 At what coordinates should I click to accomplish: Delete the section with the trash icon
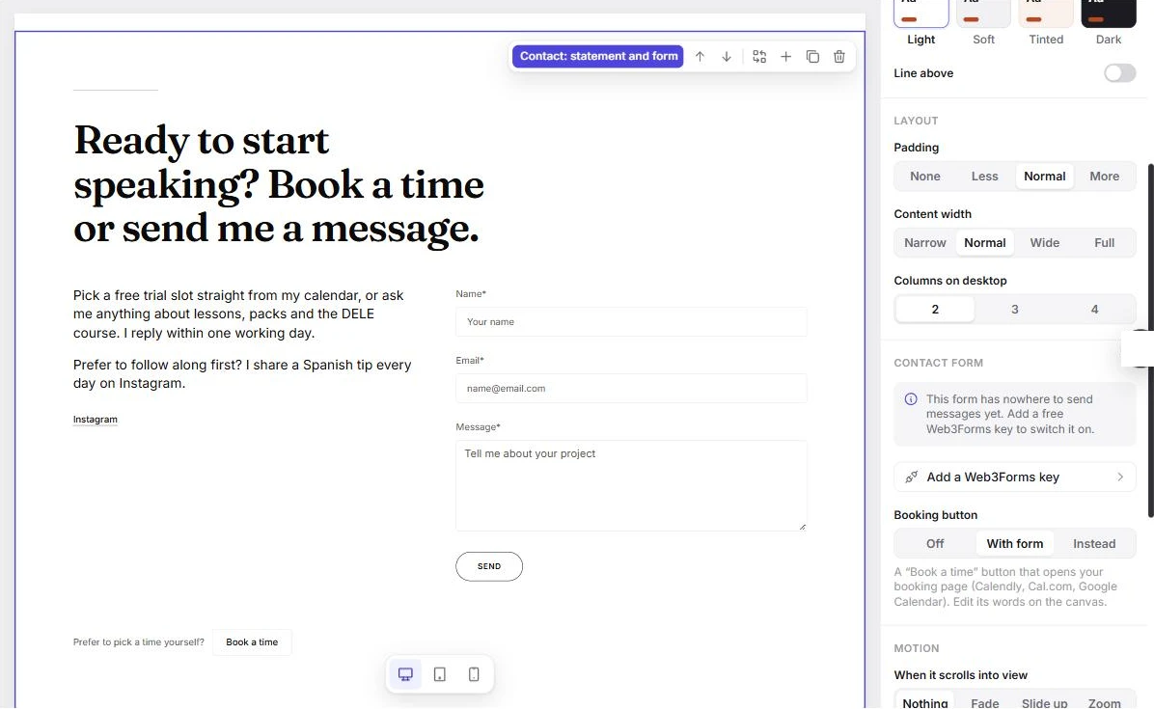[x=839, y=57]
